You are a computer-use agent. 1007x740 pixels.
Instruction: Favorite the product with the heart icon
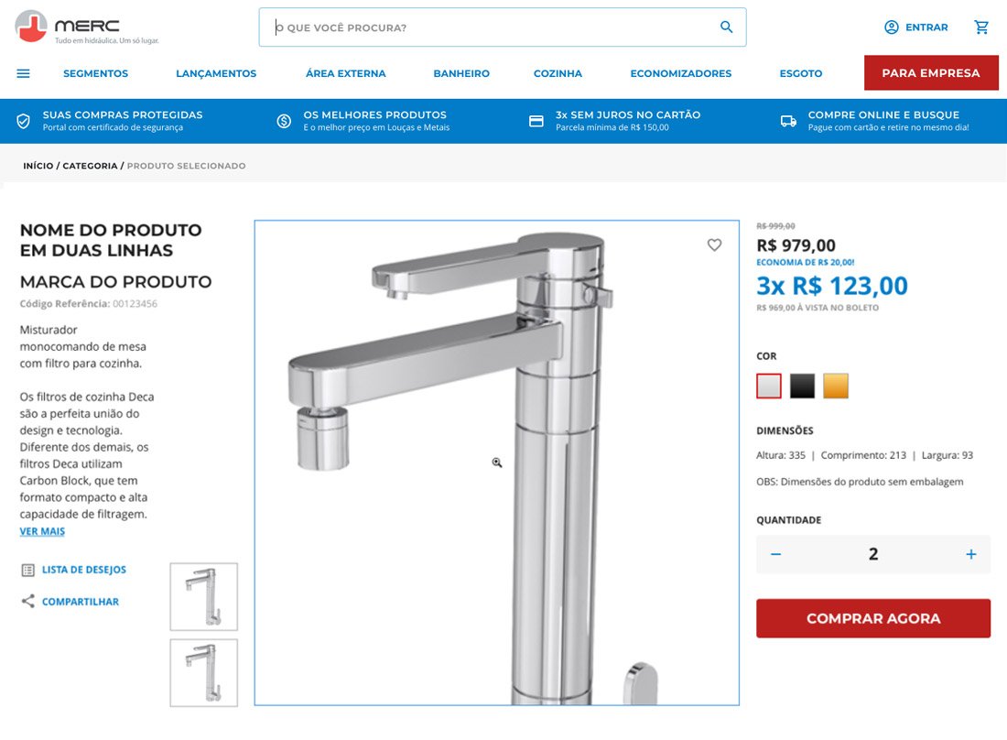pos(714,245)
